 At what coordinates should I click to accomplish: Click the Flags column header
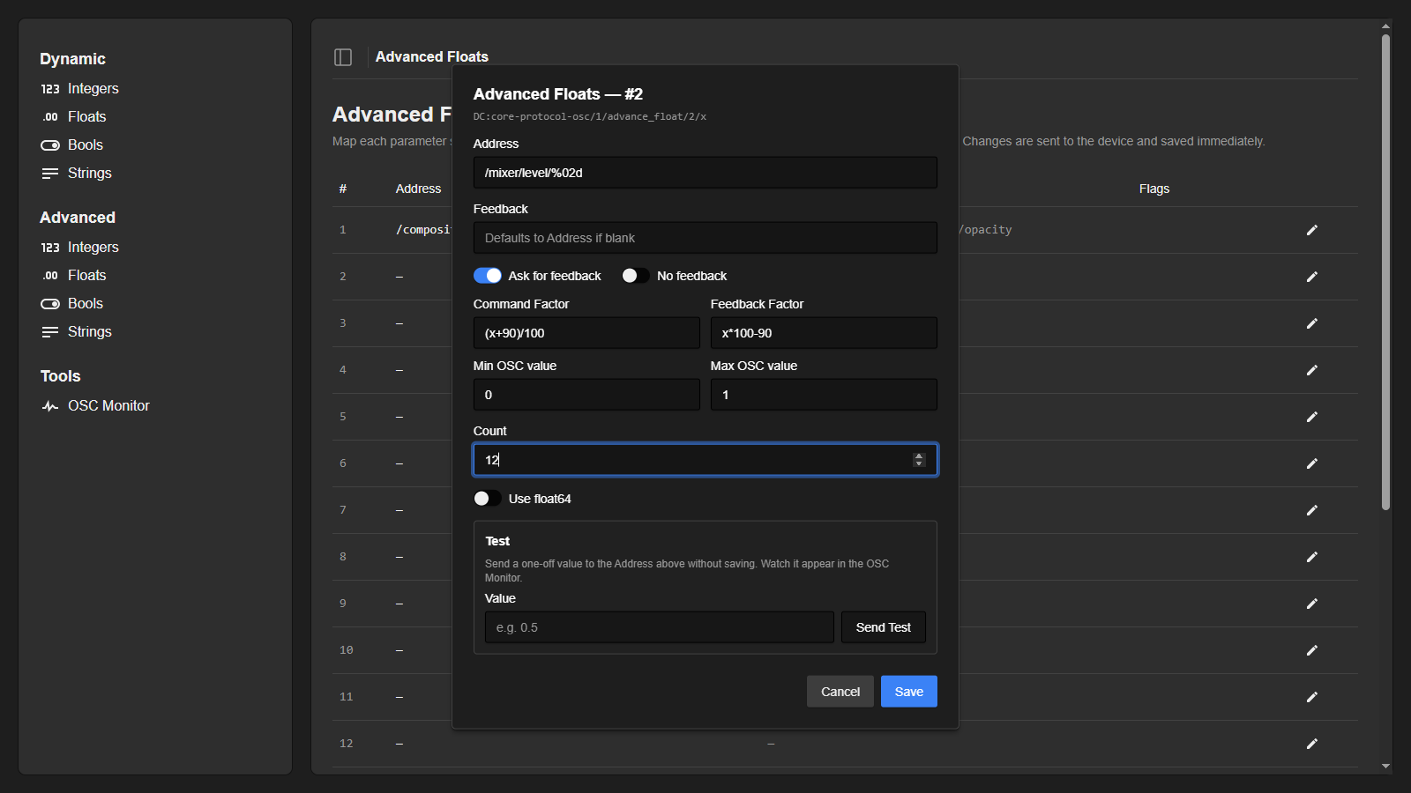point(1154,189)
